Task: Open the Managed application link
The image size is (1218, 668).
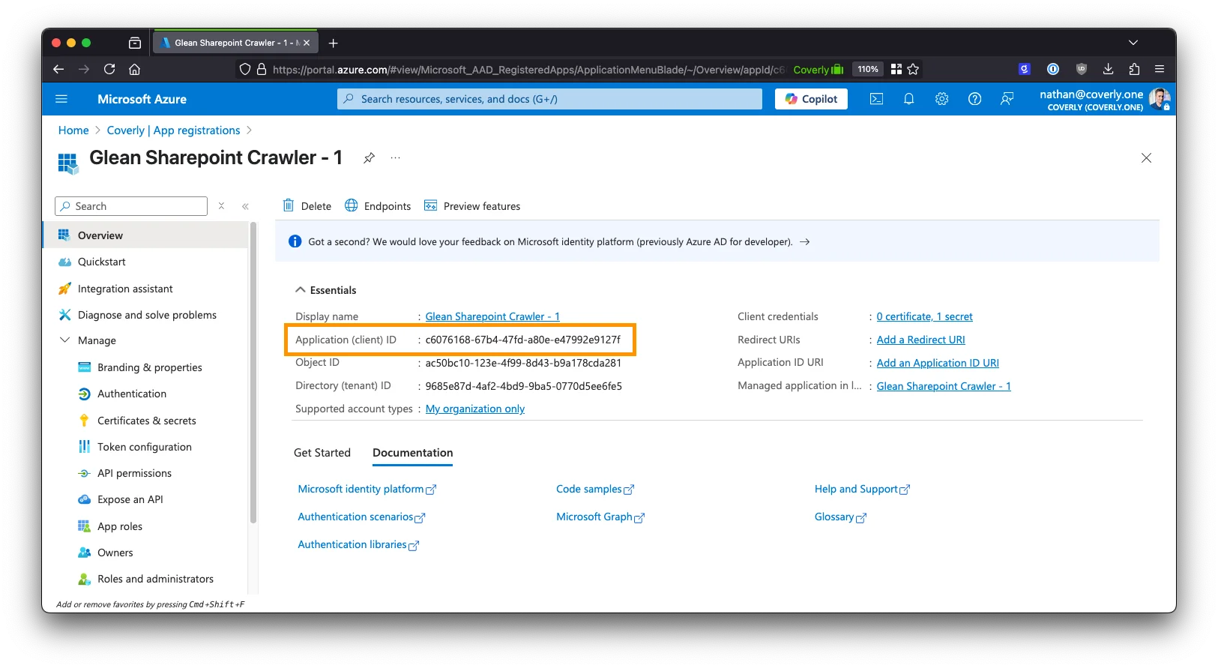Action: [944, 386]
